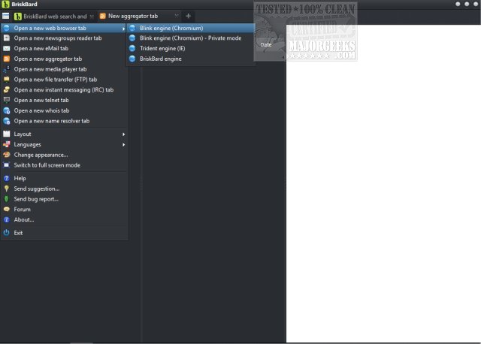Click the Date column header

coord(266,45)
